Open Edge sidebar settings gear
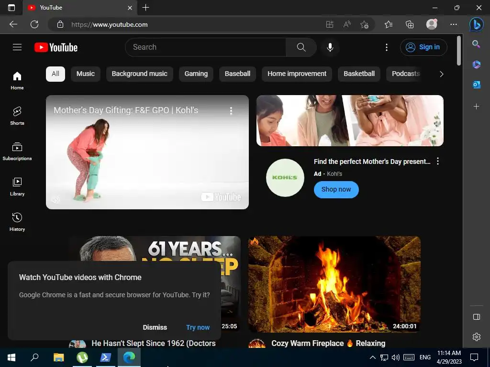 tap(477, 337)
